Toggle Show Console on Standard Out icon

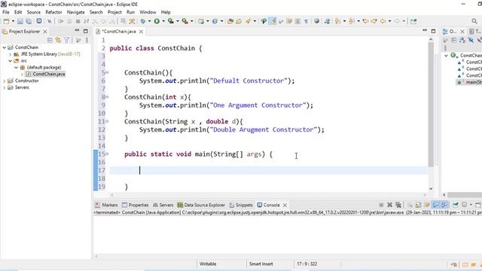coord(435,205)
